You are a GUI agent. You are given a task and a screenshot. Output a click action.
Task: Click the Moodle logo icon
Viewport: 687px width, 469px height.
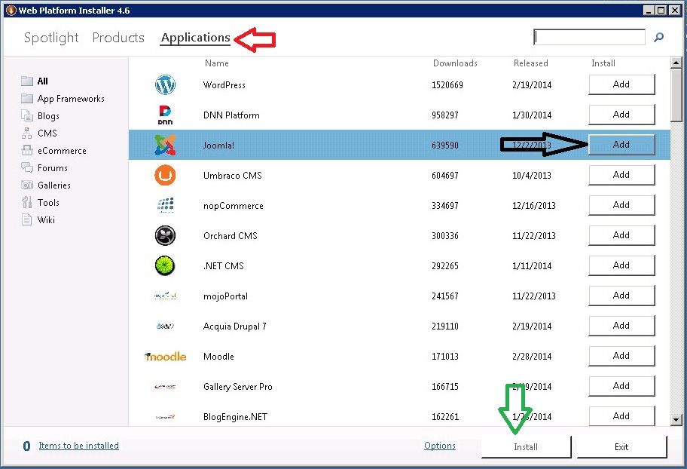click(x=165, y=356)
